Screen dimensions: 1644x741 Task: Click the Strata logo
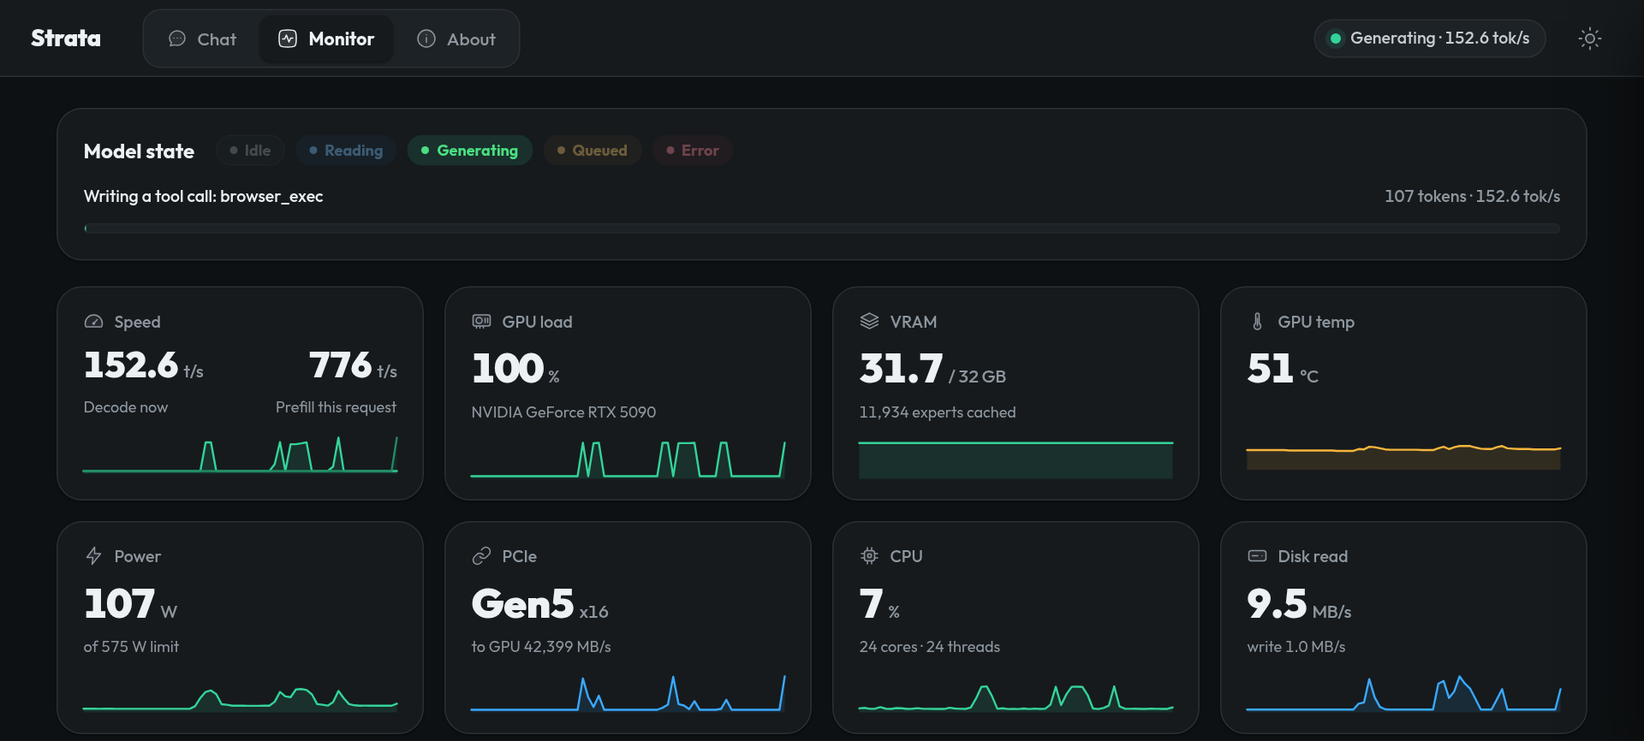coord(66,39)
